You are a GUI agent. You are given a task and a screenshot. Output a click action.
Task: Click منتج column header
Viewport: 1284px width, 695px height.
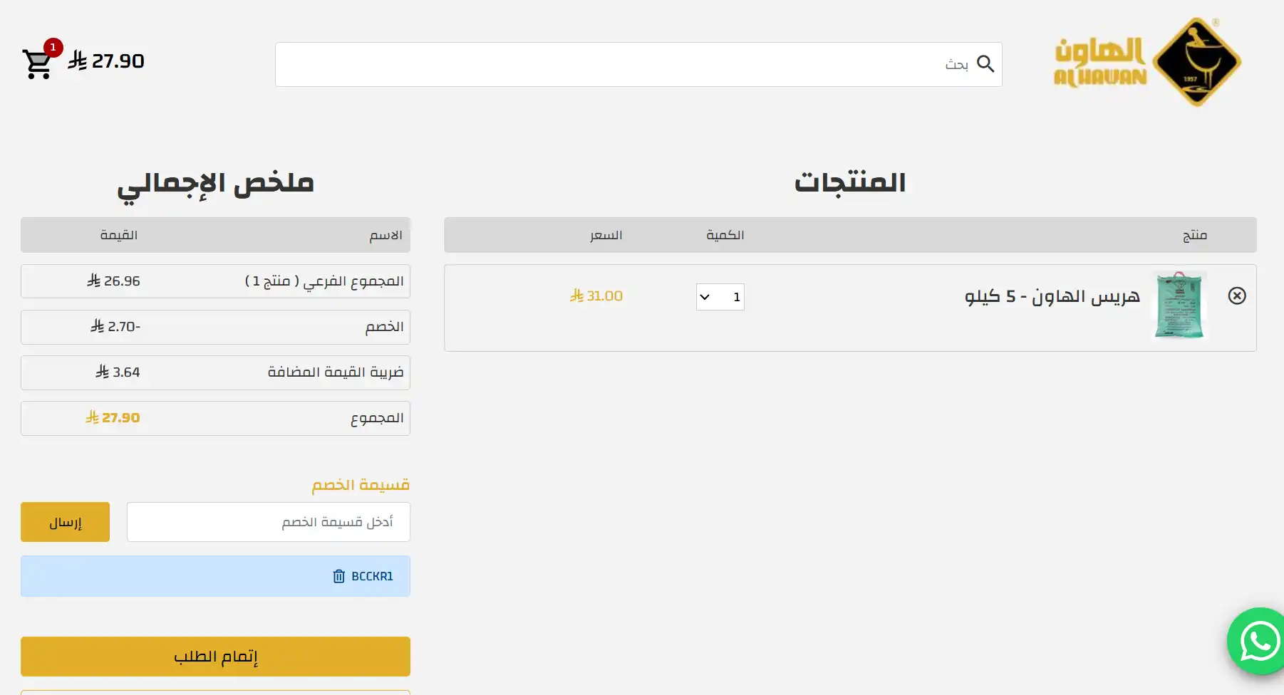click(x=1195, y=235)
